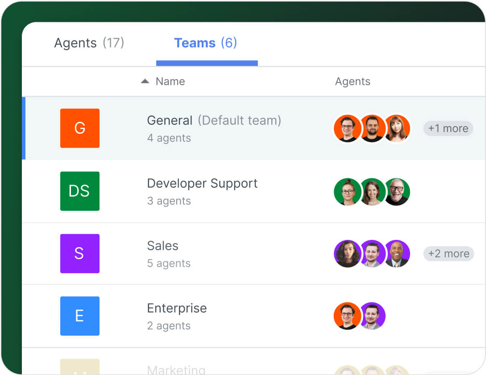The image size is (486, 375).
Task: Select the second avatar in the Enterprise row
Action: point(372,316)
